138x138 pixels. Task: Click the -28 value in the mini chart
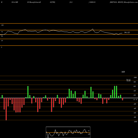[x=89, y=134]
